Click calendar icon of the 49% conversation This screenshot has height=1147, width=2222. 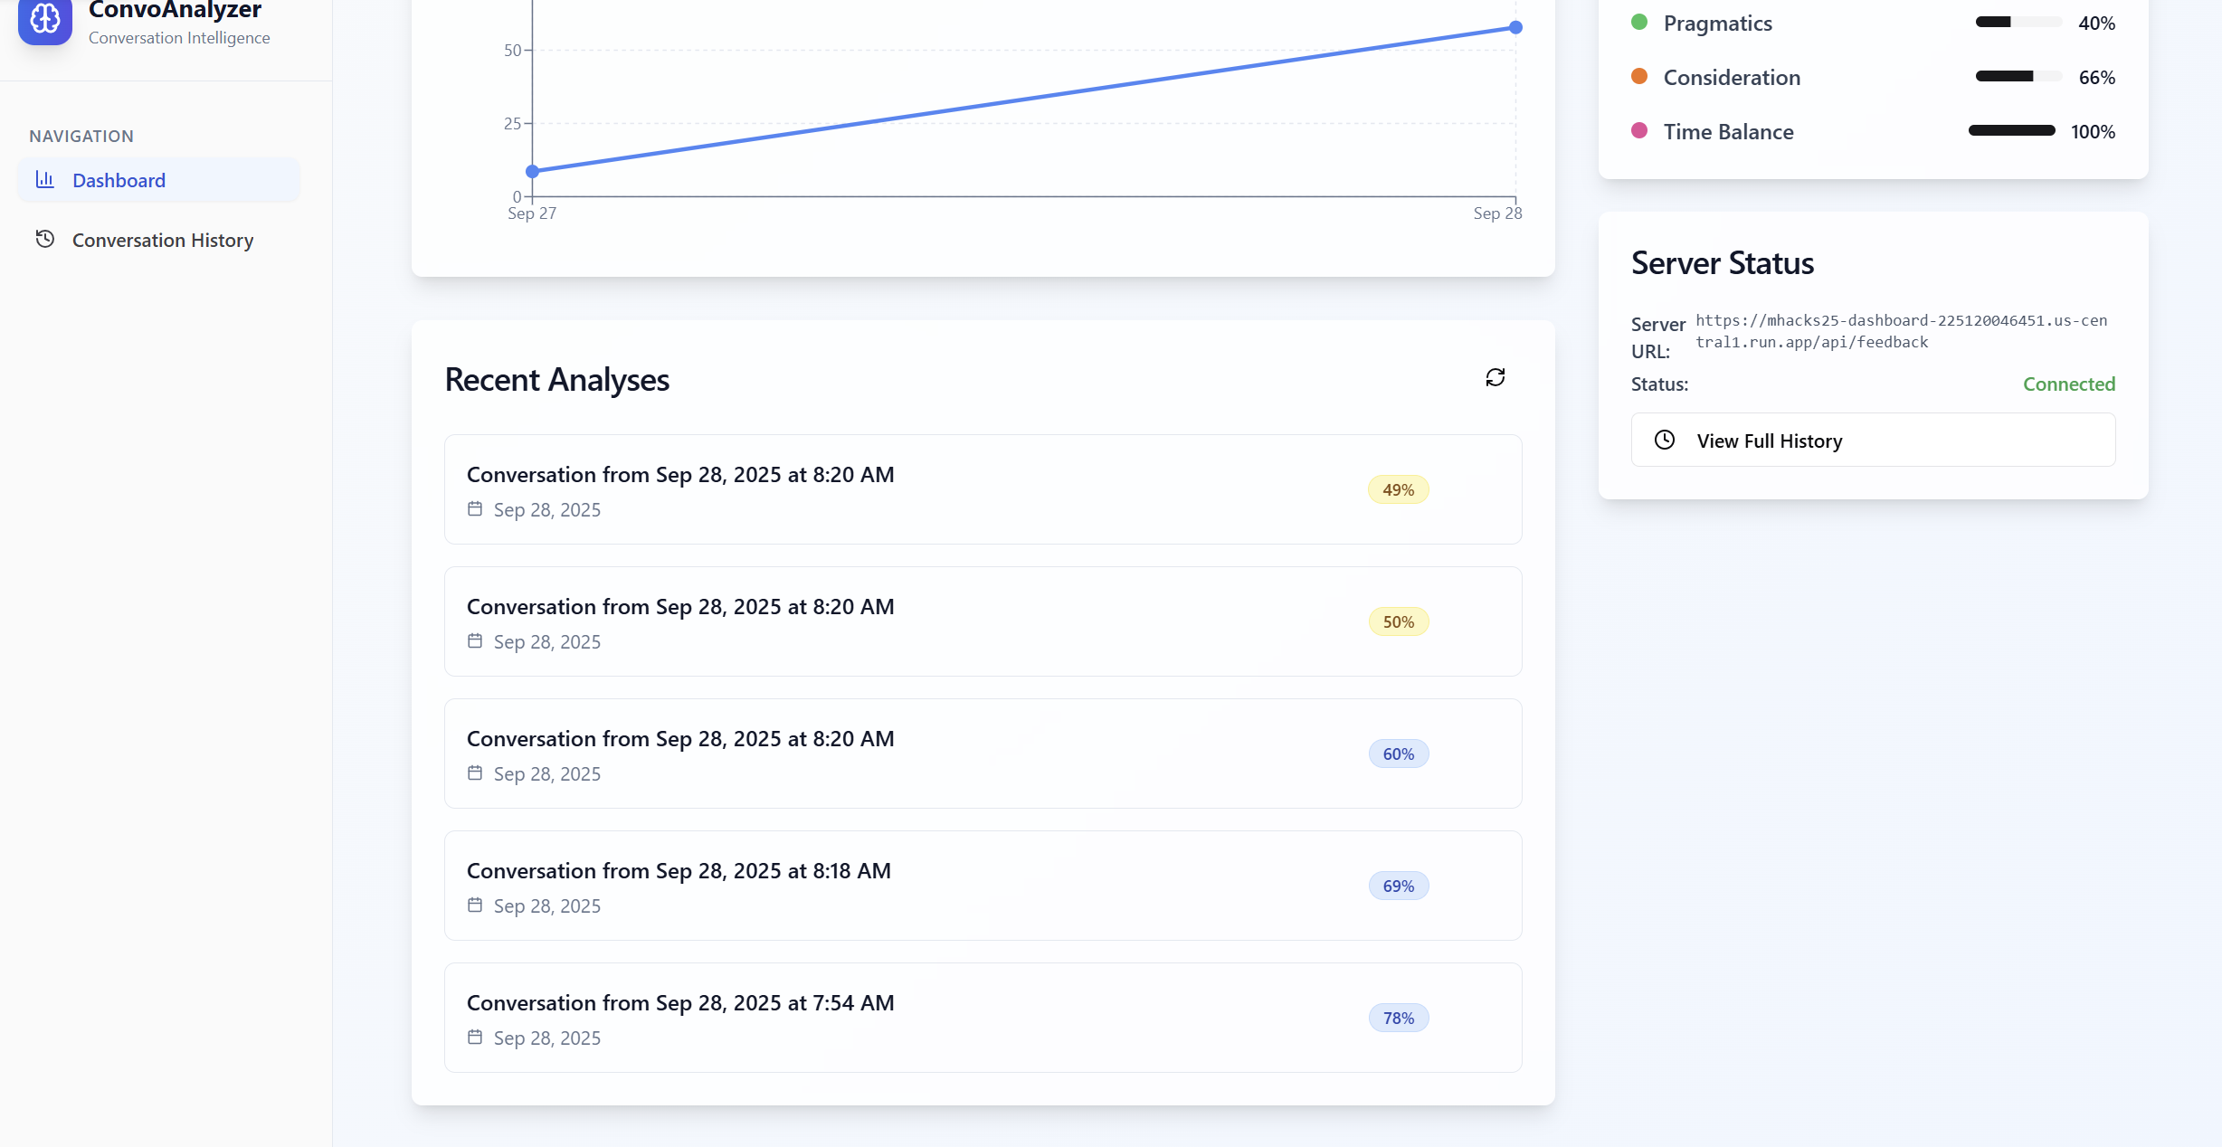tap(475, 509)
